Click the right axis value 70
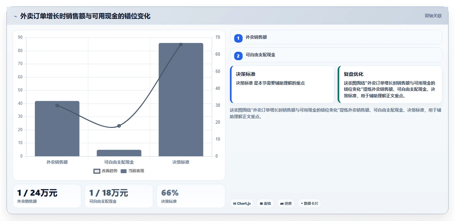The height and width of the screenshot is (221, 455). (218, 37)
